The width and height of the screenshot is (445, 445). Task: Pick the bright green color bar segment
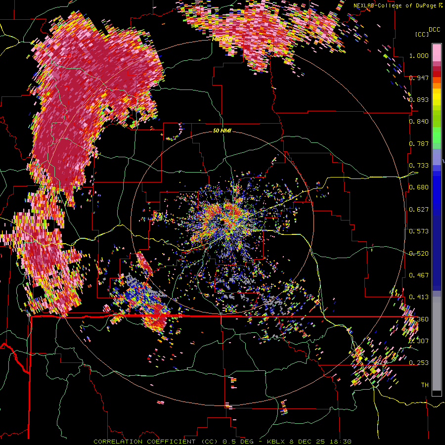[x=437, y=135]
